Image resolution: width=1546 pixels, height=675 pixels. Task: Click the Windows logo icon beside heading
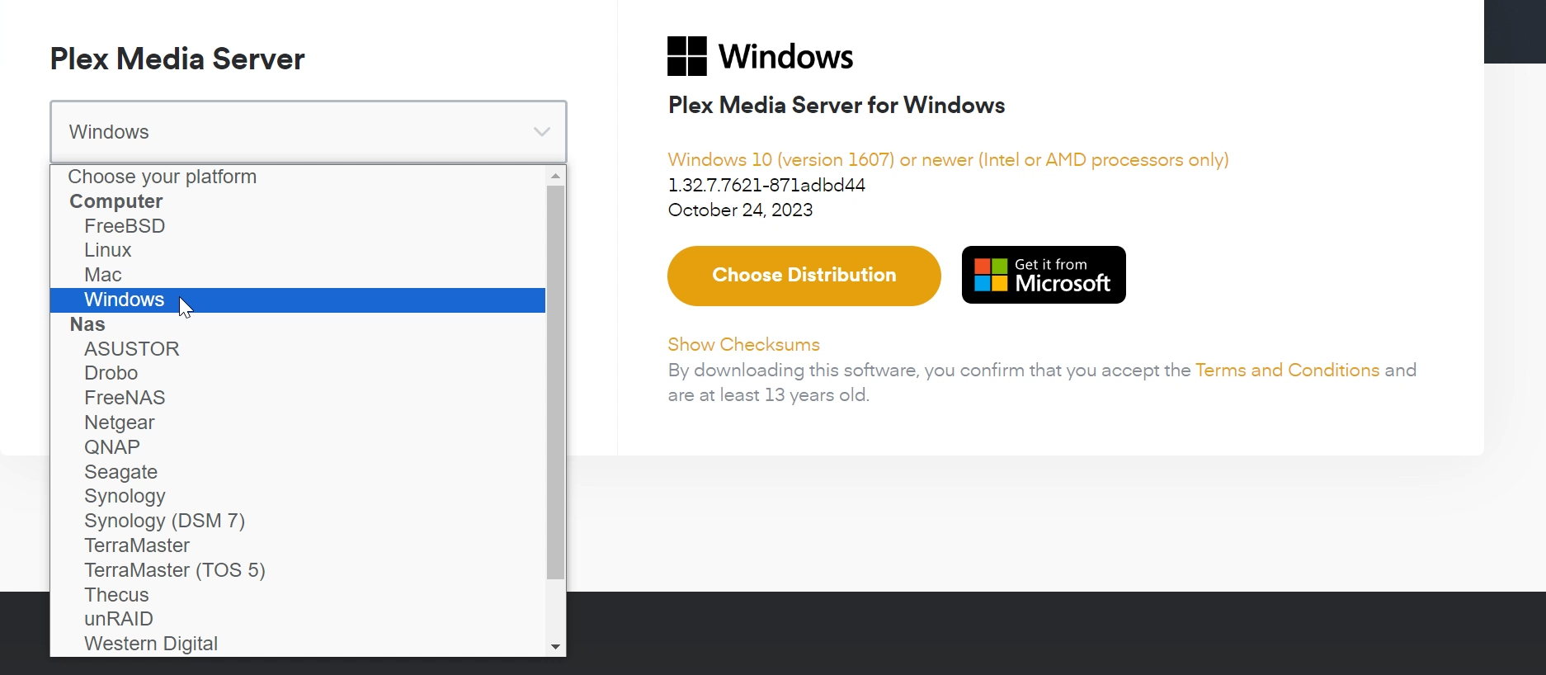687,56
